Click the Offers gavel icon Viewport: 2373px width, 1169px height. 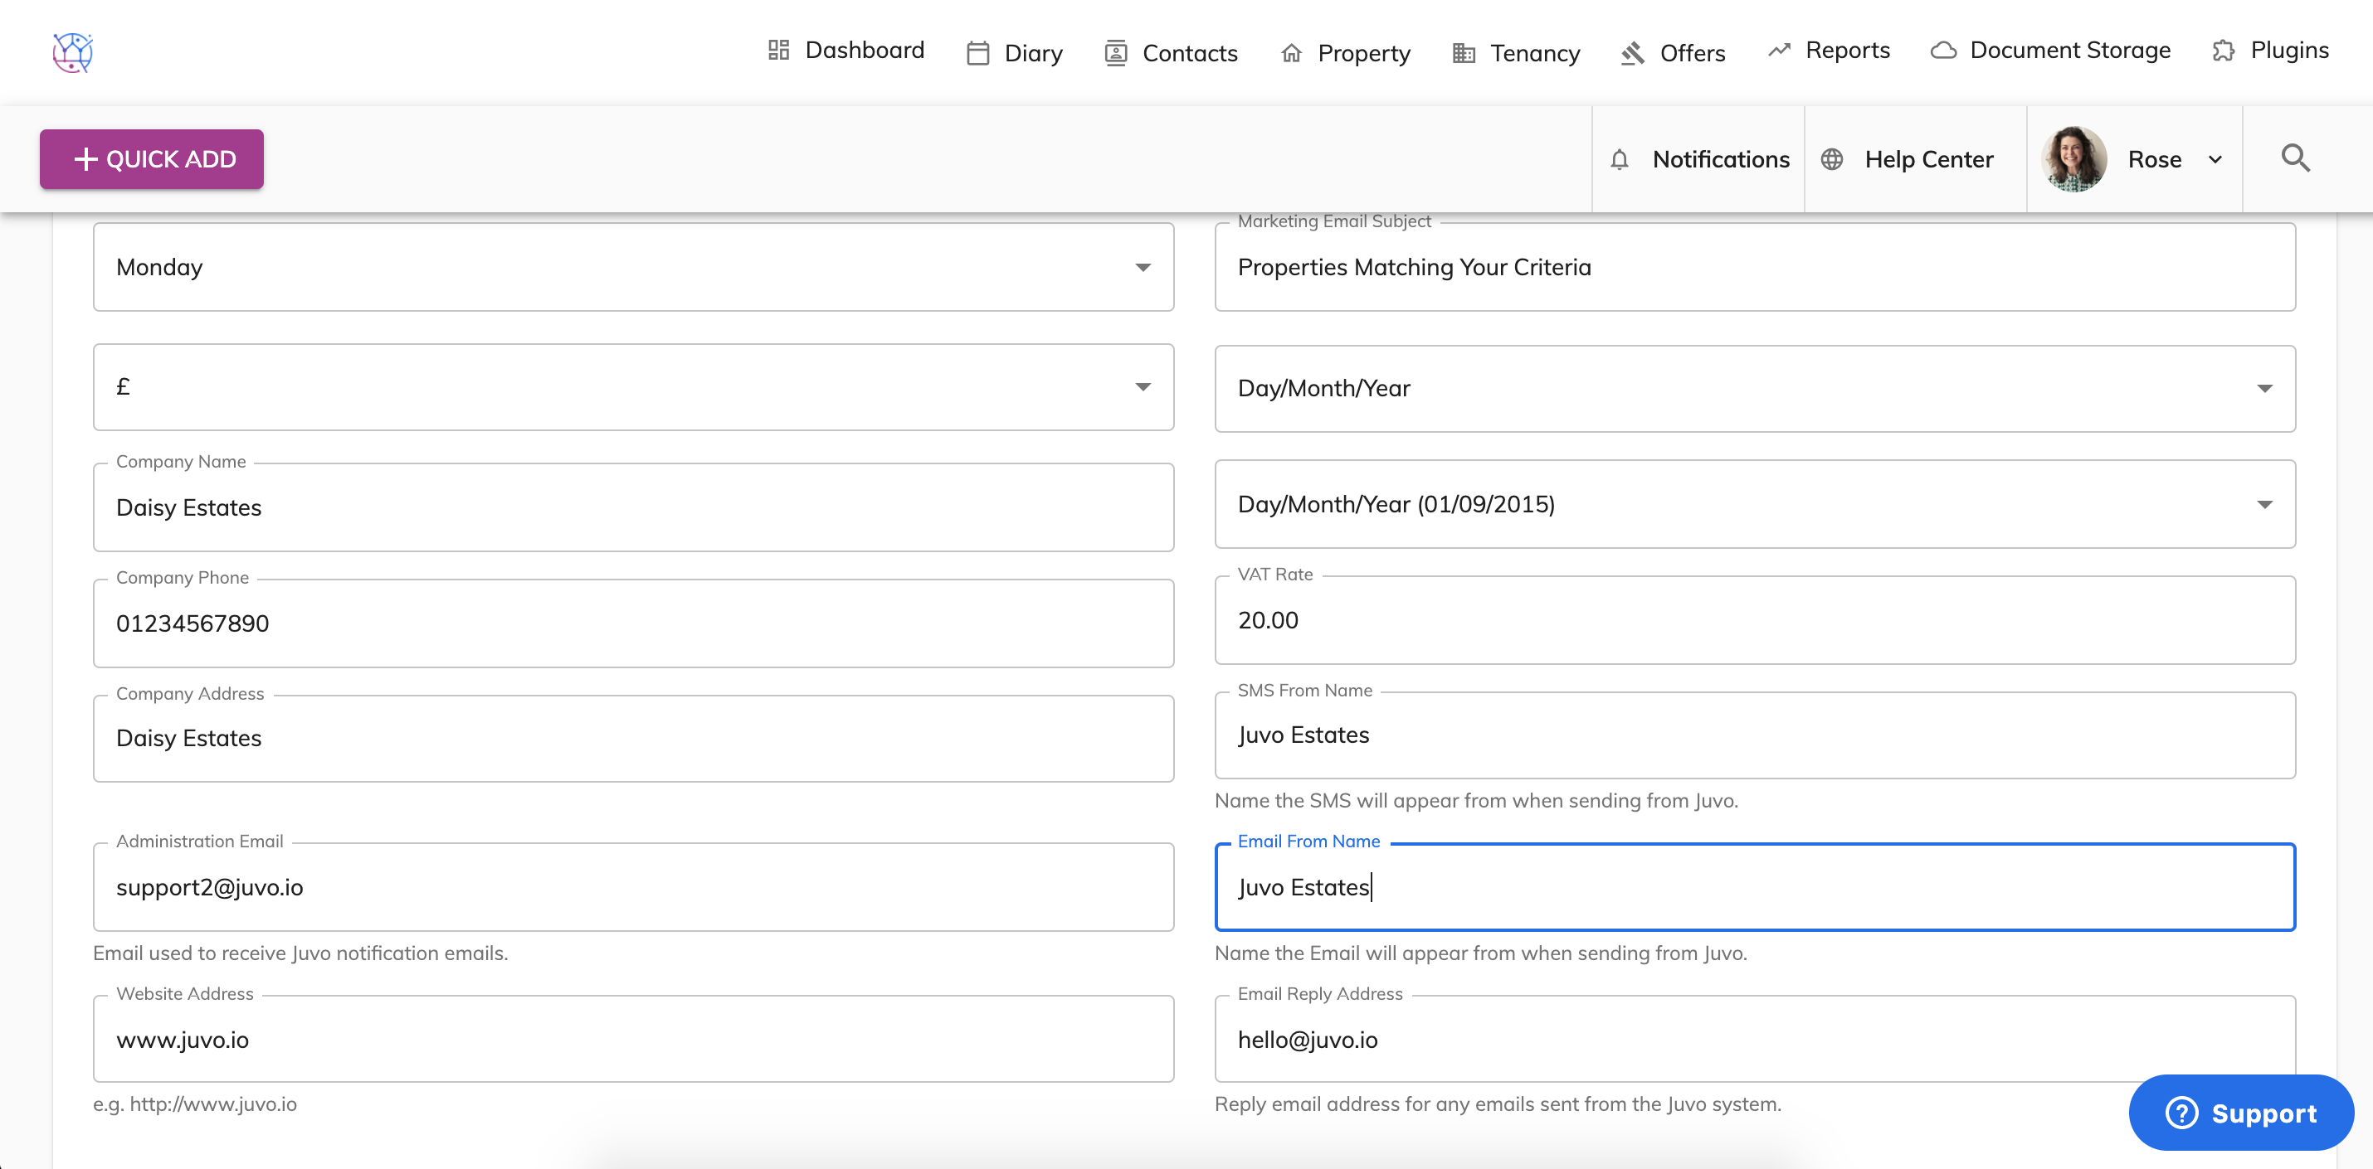pos(1632,53)
